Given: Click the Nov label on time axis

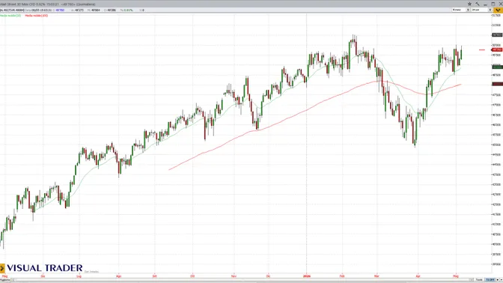Looking at the screenshot, I should [x=234, y=276].
